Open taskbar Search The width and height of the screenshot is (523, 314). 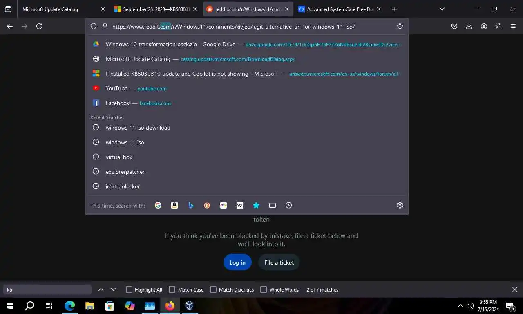click(x=29, y=306)
